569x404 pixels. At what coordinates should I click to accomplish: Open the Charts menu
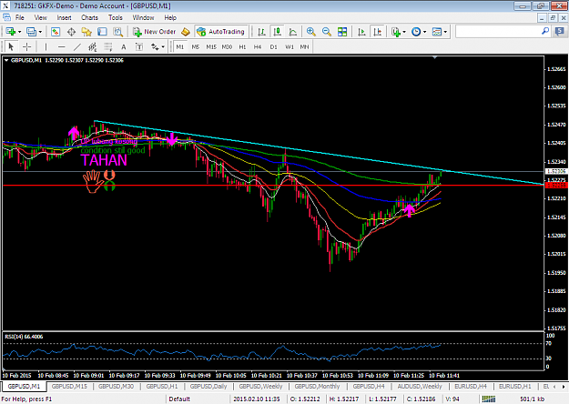(89, 17)
